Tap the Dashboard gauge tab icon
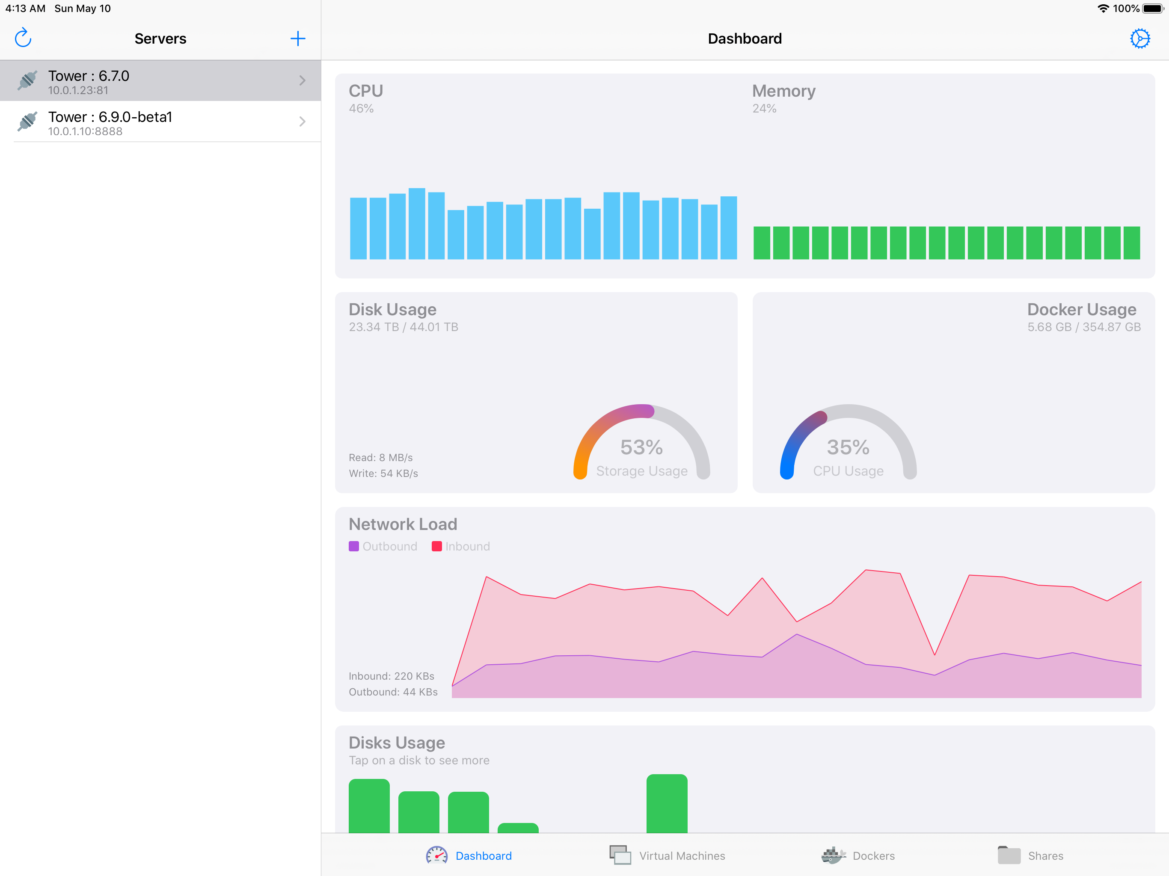Image resolution: width=1169 pixels, height=876 pixels. (x=436, y=855)
